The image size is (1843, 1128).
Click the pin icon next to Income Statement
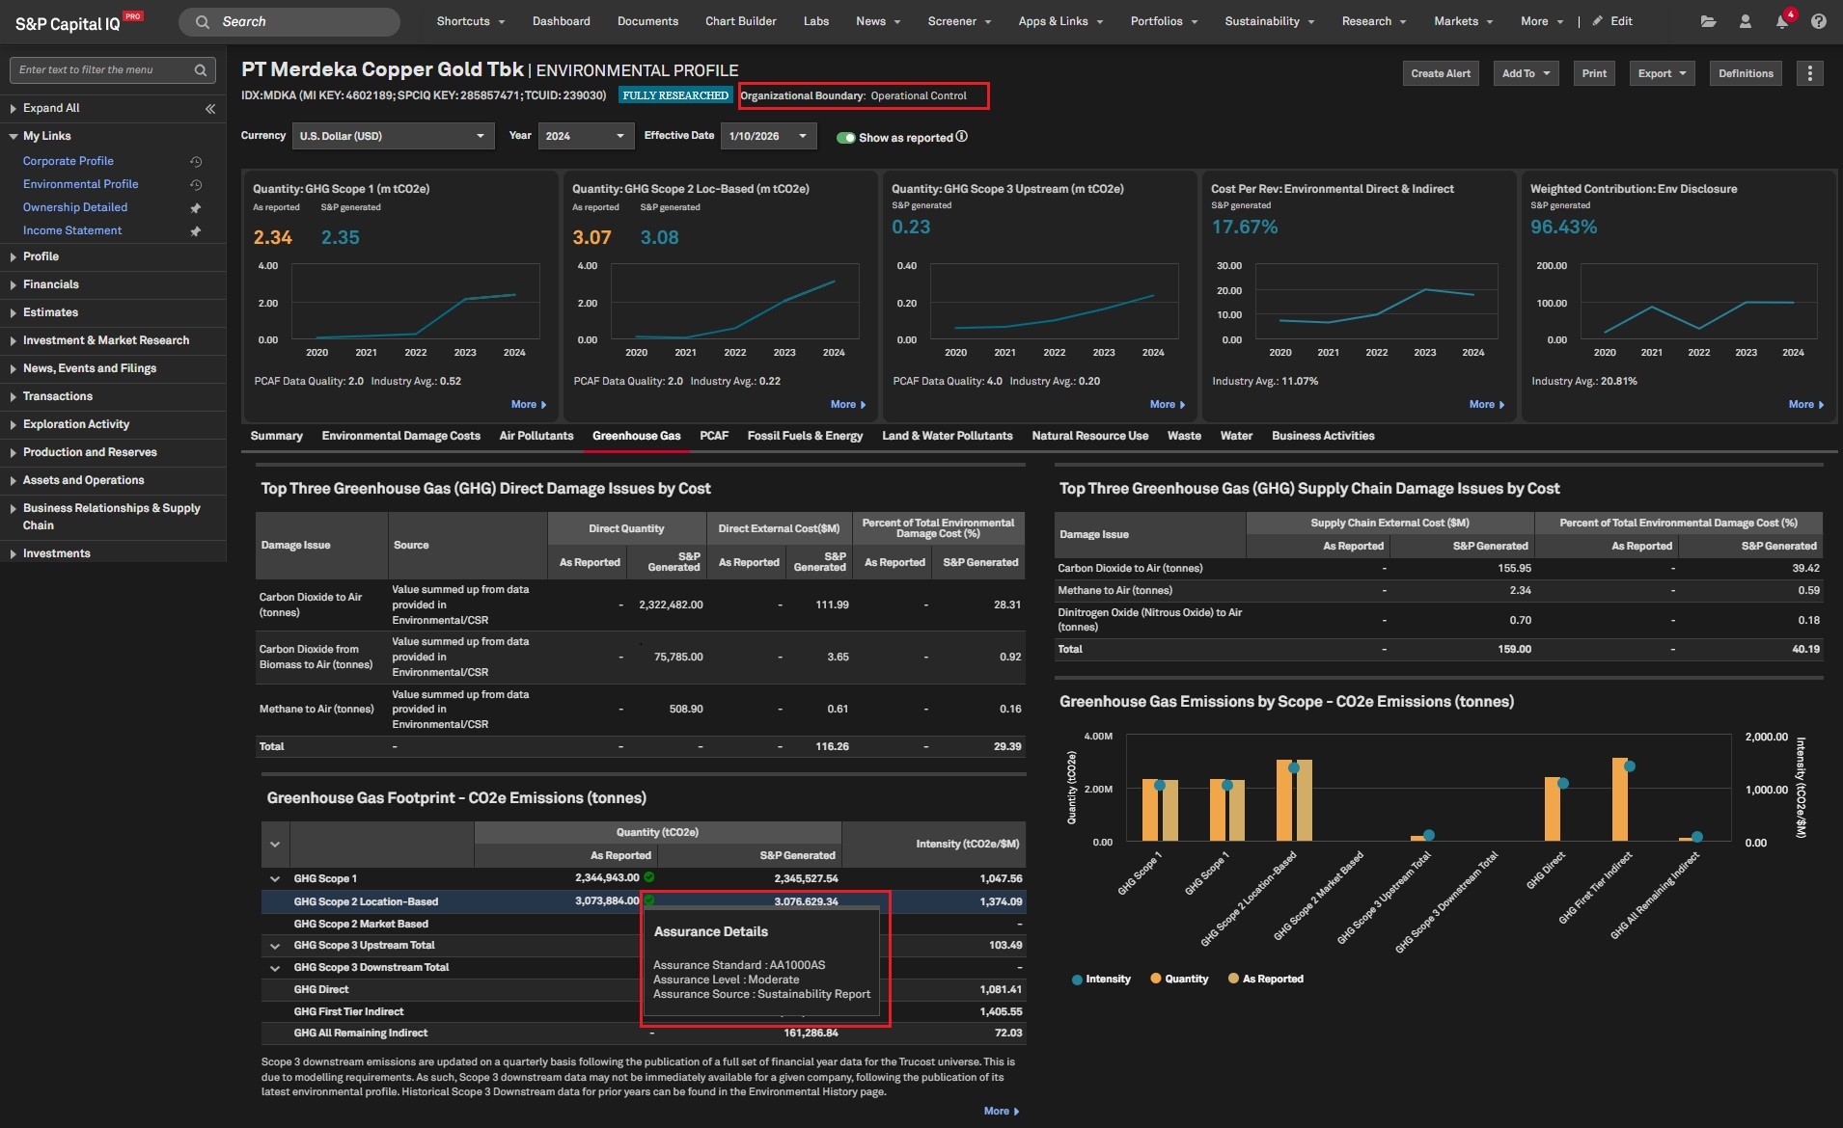pos(196,231)
